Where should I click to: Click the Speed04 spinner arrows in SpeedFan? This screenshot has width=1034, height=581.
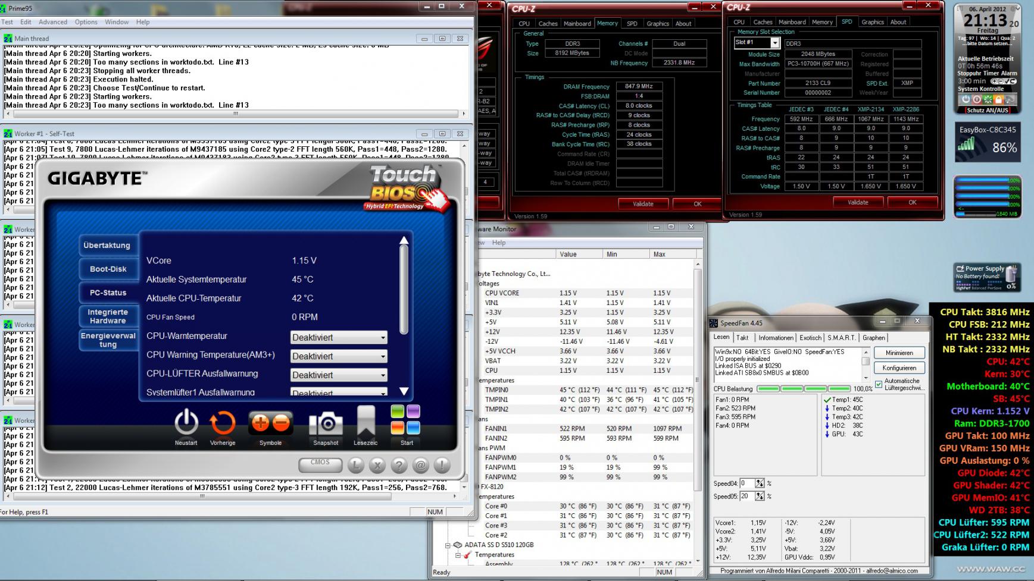click(760, 483)
